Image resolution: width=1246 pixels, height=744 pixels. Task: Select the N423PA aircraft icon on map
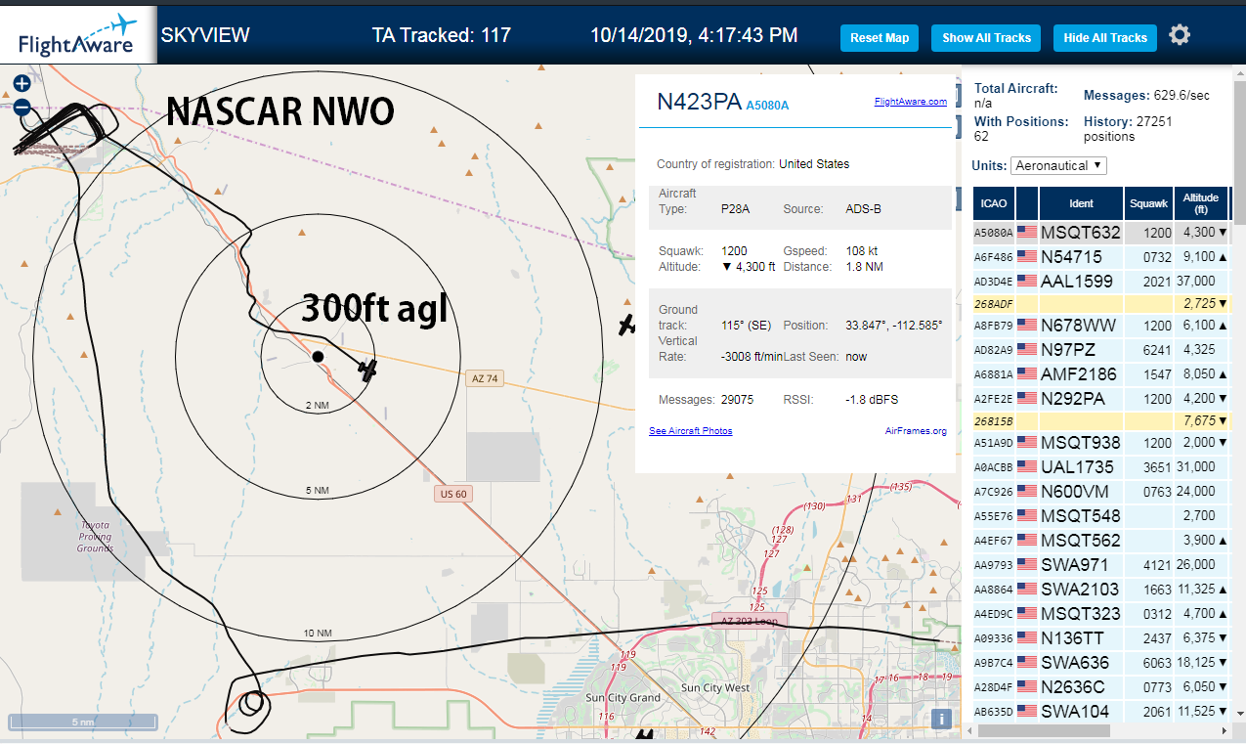click(367, 370)
